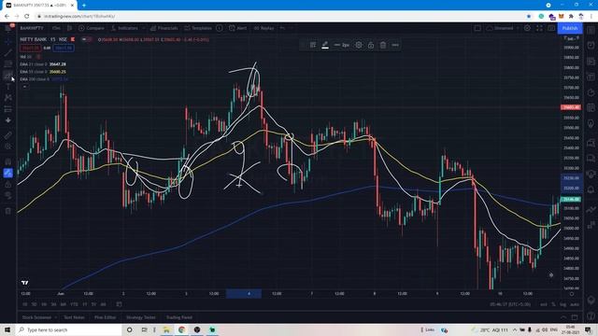598x336 pixels.
Task: Open the BANKNIFTY symbol search
Action: coord(32,28)
